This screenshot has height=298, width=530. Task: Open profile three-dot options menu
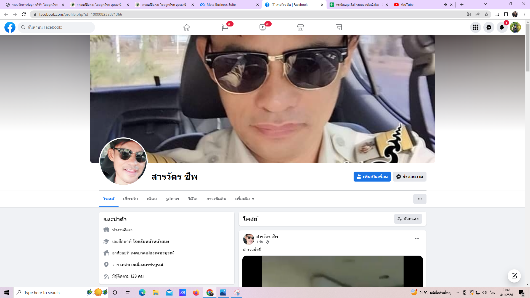click(420, 199)
